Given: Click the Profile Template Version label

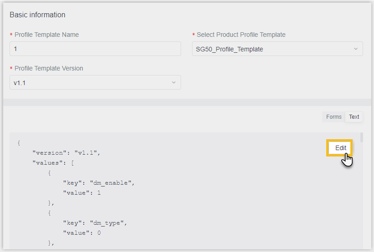Looking at the screenshot, I should click(49, 68).
